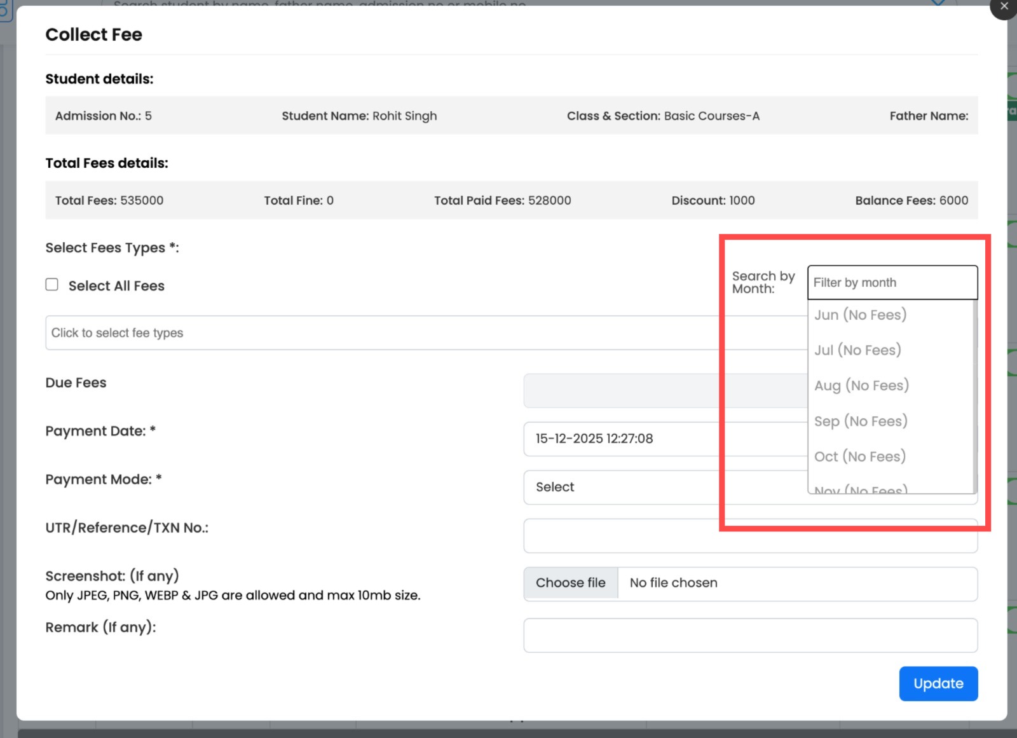Open the Filter by month dropdown
The image size is (1017, 738).
point(892,282)
